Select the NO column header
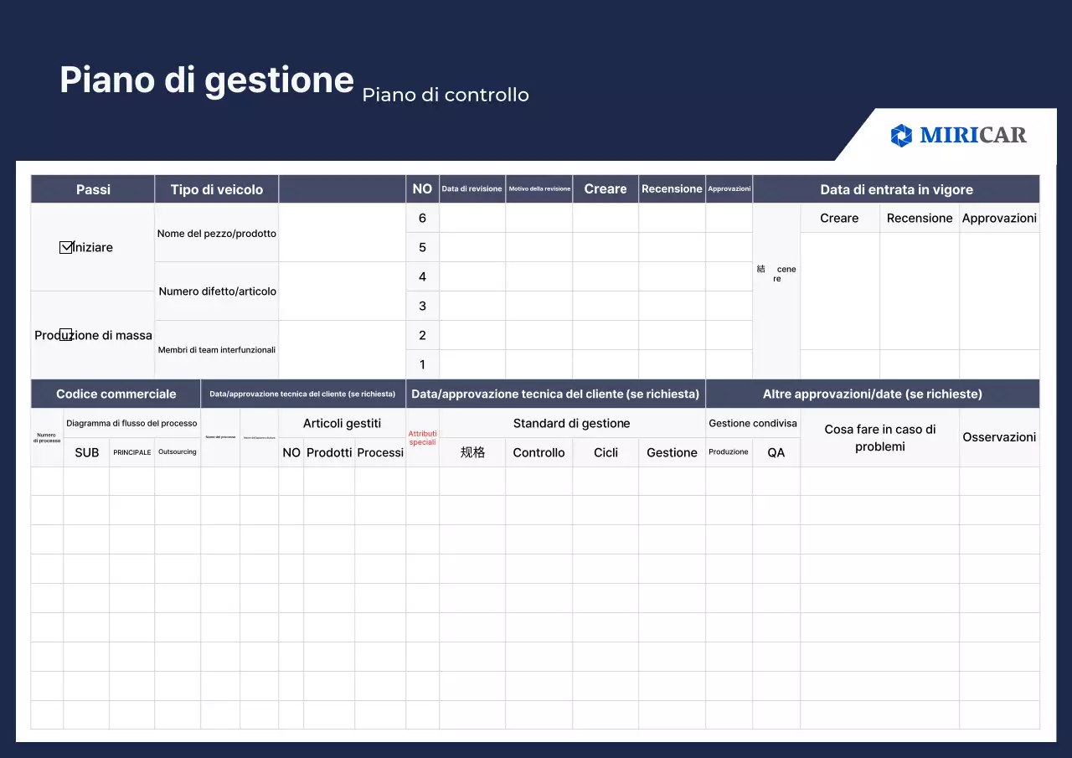 tap(422, 188)
